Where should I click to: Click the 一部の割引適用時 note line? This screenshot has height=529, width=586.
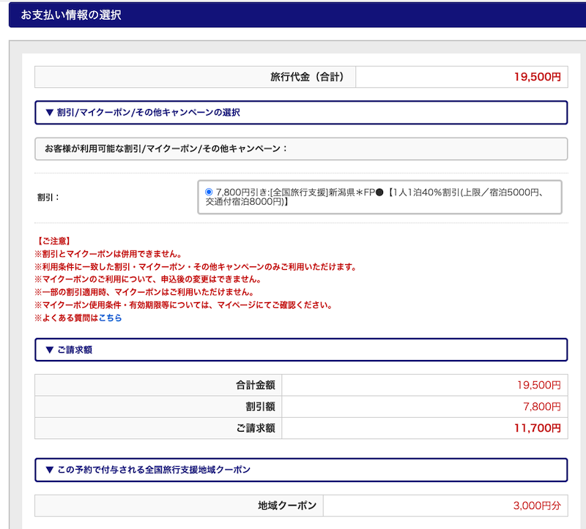click(x=144, y=292)
